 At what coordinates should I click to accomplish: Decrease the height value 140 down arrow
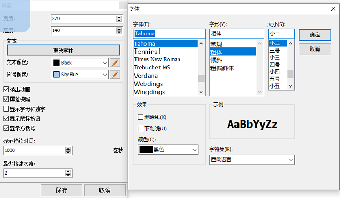(119, 32)
